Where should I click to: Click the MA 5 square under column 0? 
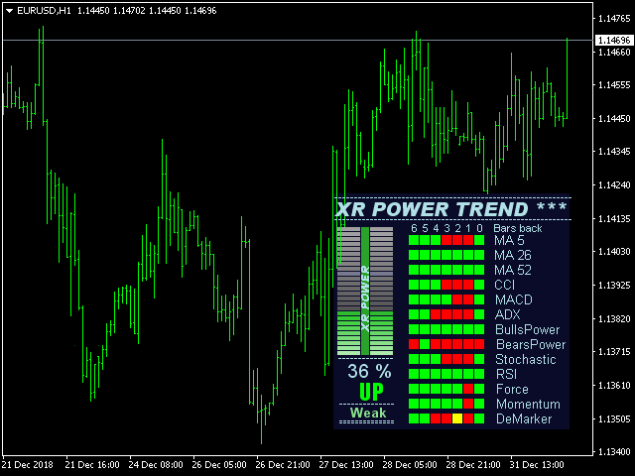click(479, 240)
